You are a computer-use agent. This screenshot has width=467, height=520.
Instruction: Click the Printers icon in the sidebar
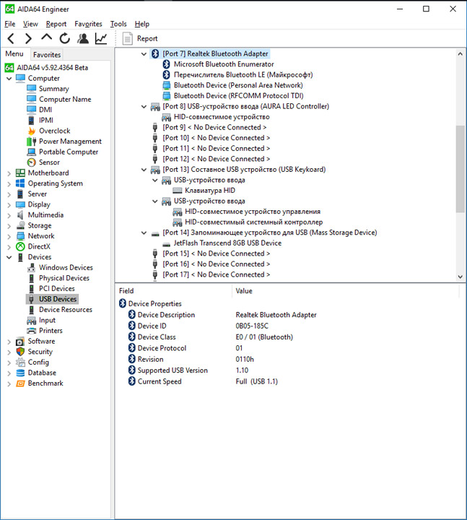point(32,331)
